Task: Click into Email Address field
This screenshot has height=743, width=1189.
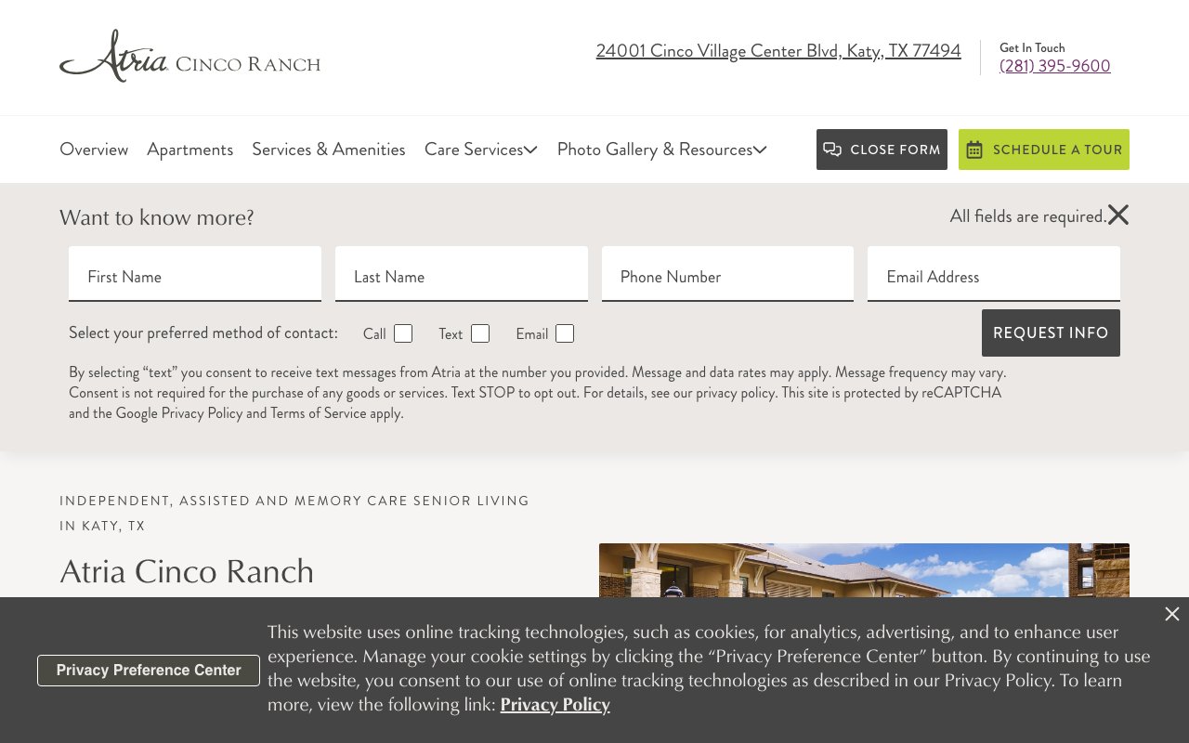Action: (x=994, y=274)
